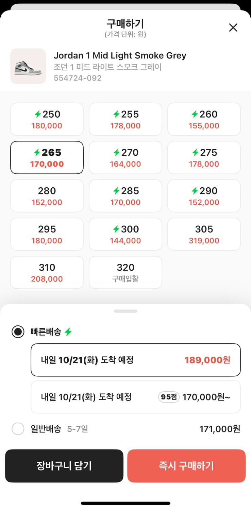Select the highlighted size 265 option
This screenshot has height=510, width=251.
tap(47, 158)
